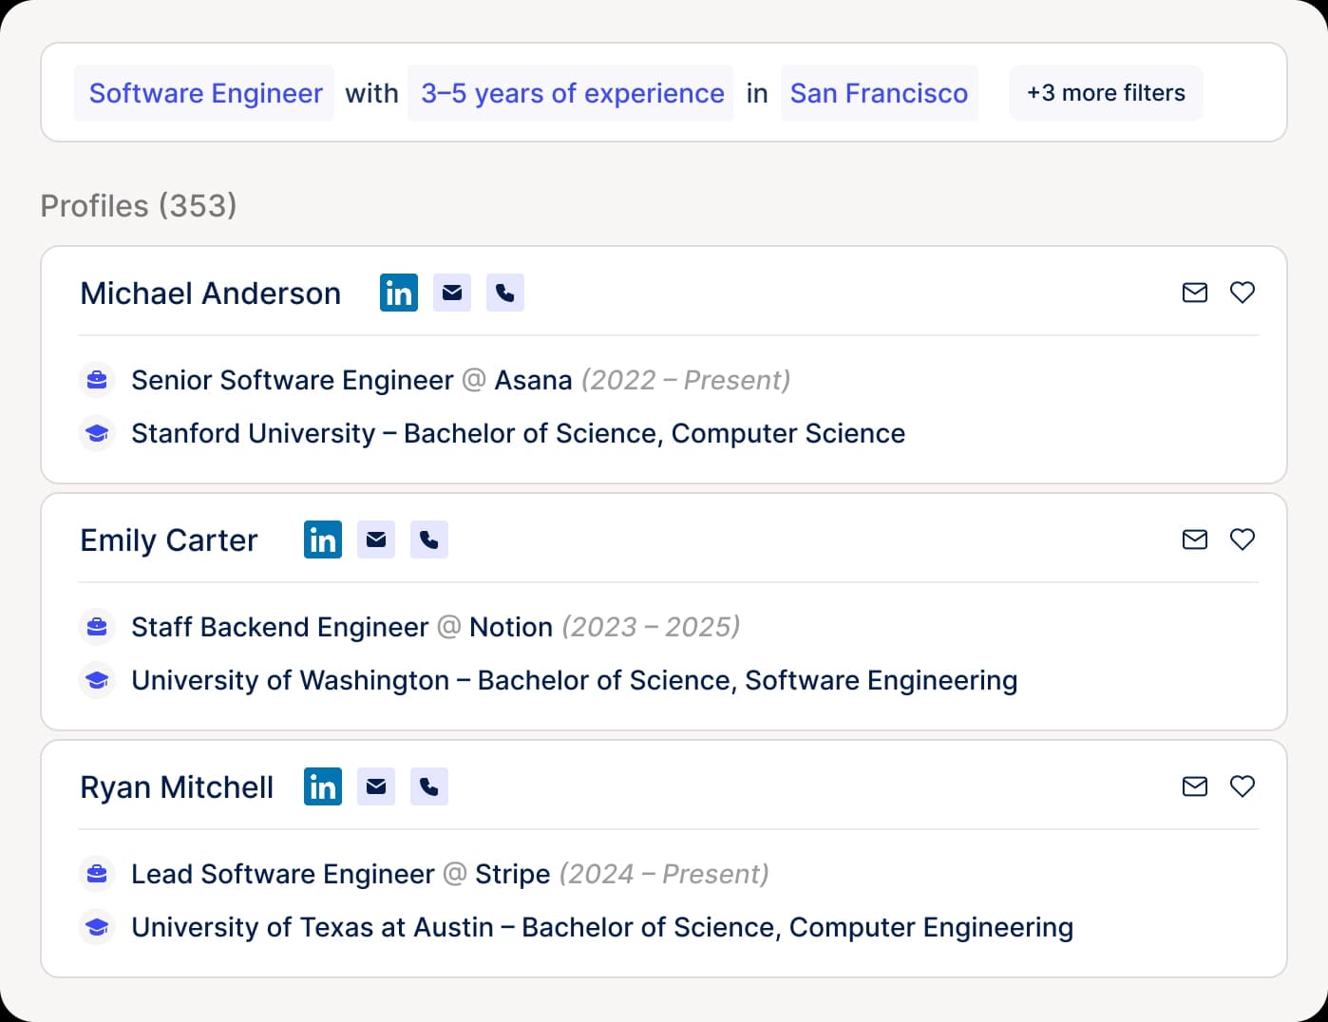The image size is (1328, 1022).
Task: Toggle the heart on Emily Carter's profile
Action: pos(1243,539)
